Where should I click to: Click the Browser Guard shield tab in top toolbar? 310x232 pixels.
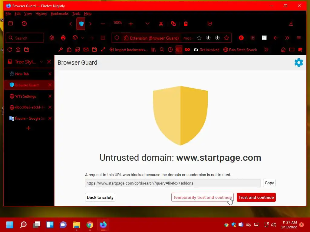81,24
